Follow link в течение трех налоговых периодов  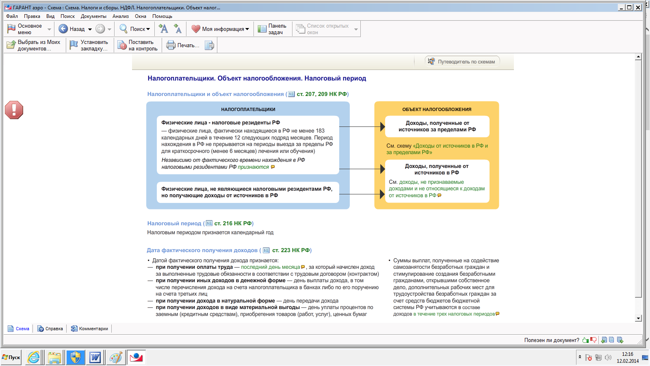(x=454, y=314)
